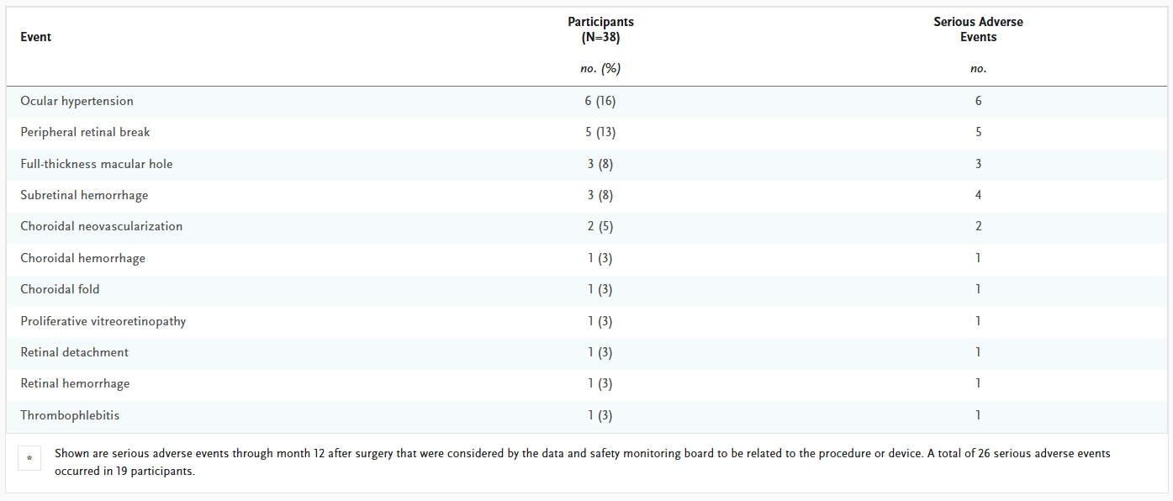This screenshot has height=501, width=1173.
Task: Click the Subretinal hemorrhage row label
Action: click(84, 195)
